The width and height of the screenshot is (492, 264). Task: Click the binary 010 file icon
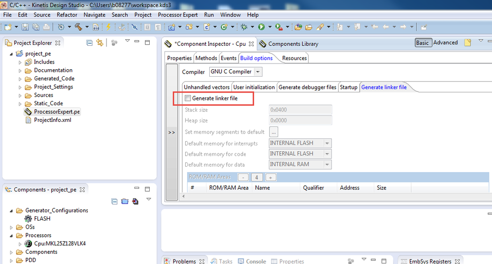[96, 27]
